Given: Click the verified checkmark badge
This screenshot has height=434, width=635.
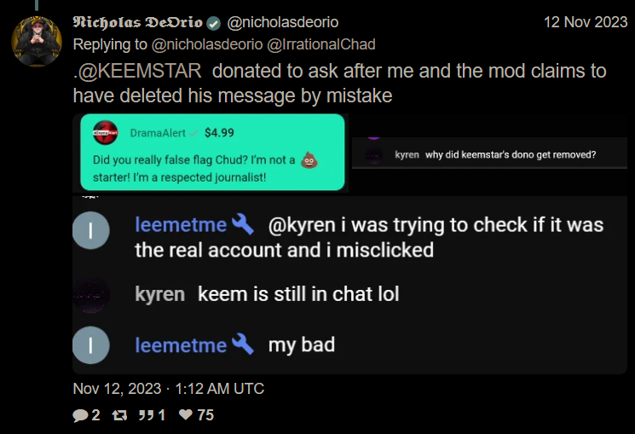Looking at the screenshot, I should click(212, 22).
